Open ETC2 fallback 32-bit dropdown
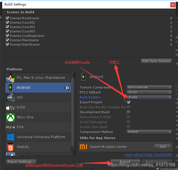Viewport: 178px width, 170px height. point(149,92)
